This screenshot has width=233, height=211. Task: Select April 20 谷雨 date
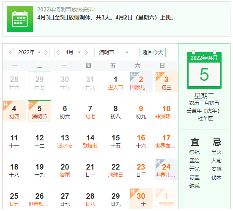65,169
